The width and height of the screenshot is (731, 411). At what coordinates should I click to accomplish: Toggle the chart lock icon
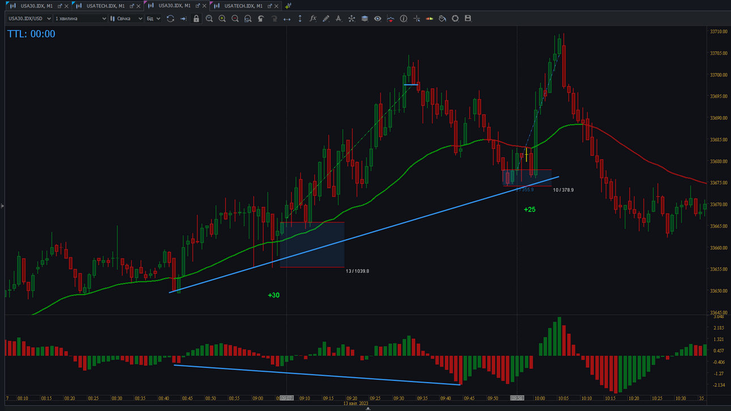click(x=196, y=19)
